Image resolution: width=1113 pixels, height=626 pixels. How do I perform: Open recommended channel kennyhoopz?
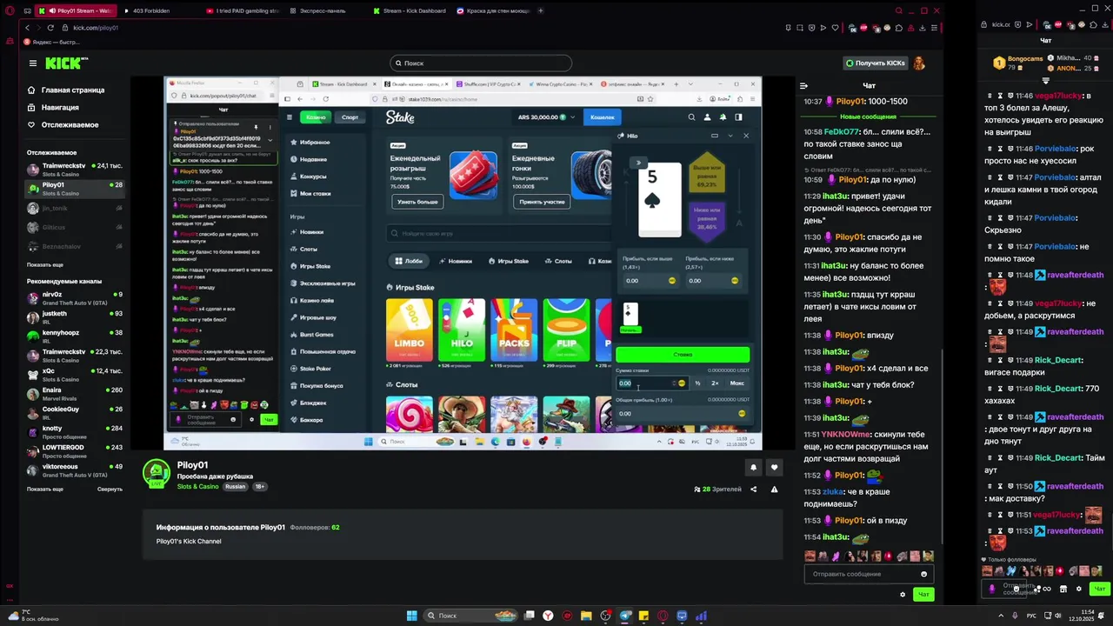coord(75,336)
